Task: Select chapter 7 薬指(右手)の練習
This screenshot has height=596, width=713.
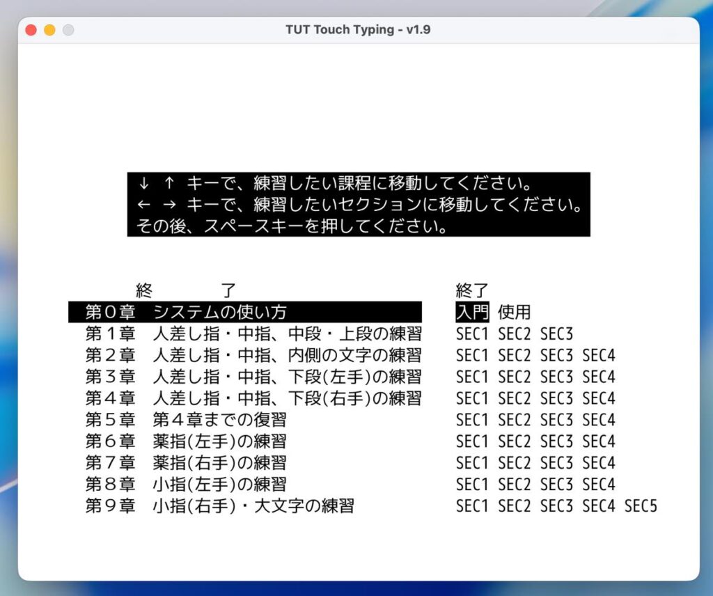Action: tap(185, 463)
